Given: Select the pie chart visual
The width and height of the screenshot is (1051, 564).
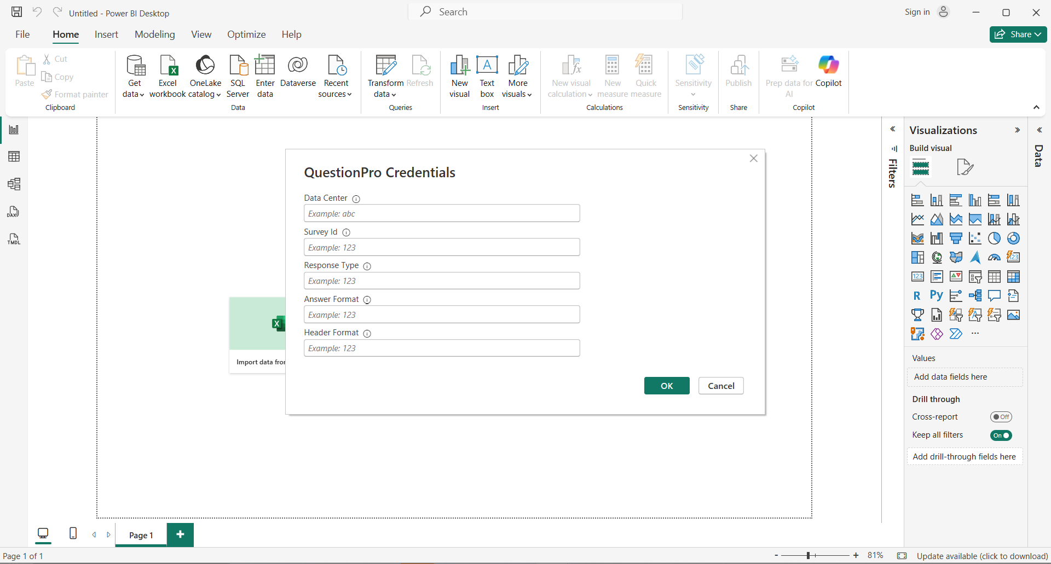Looking at the screenshot, I should 995,239.
